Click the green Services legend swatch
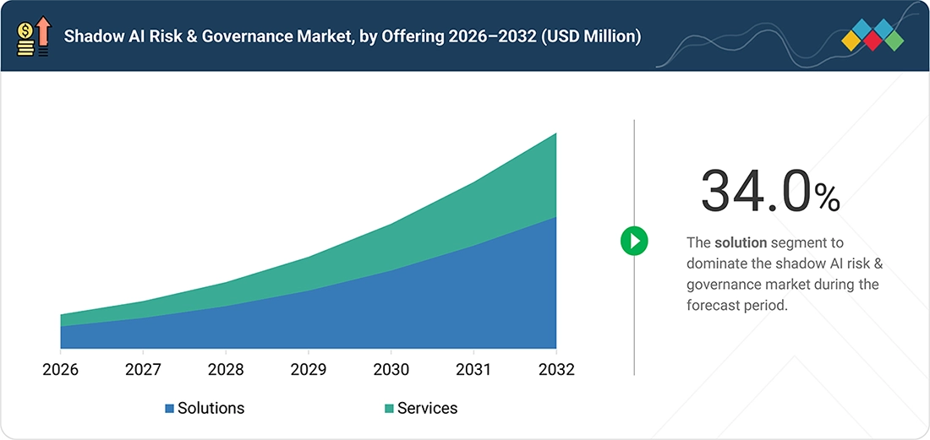 [x=389, y=408]
